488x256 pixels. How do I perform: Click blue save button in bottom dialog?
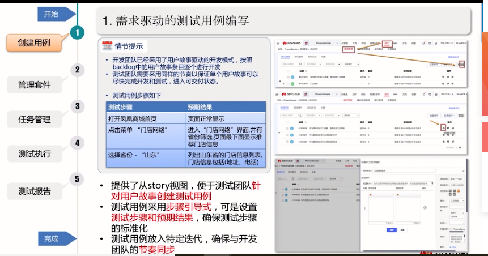pos(392,230)
